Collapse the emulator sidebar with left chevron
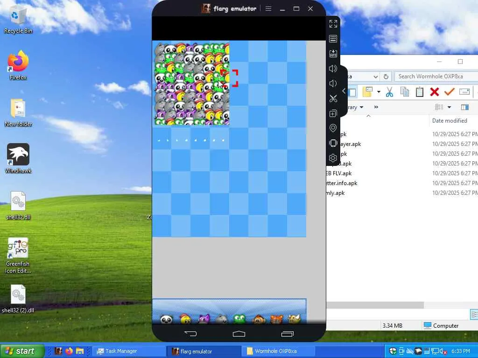Image resolution: width=478 pixels, height=358 pixels. [x=344, y=91]
